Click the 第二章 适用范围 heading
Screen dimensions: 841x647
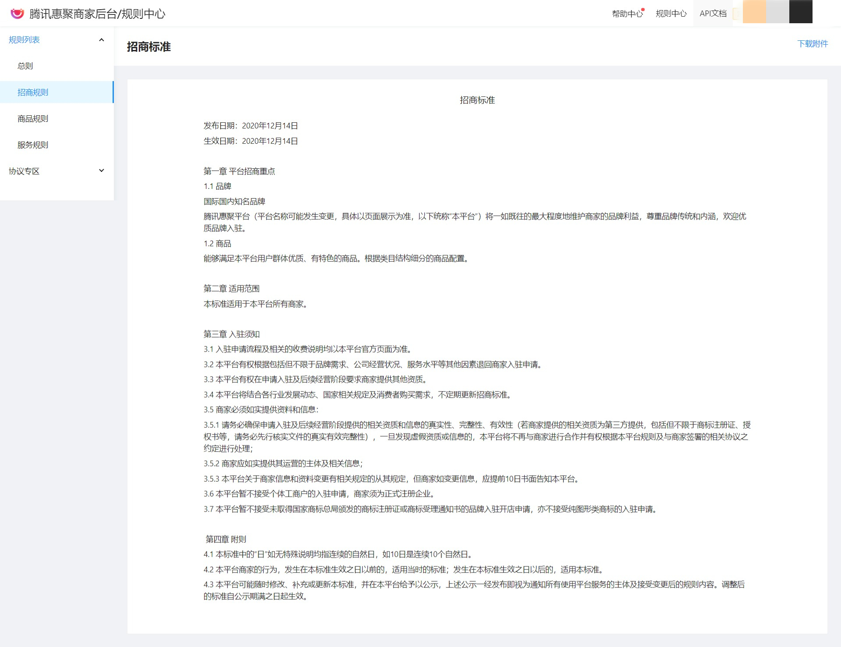click(231, 289)
